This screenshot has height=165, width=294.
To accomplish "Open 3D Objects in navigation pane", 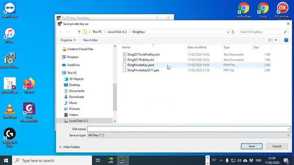I will pyautogui.click(x=76, y=79).
